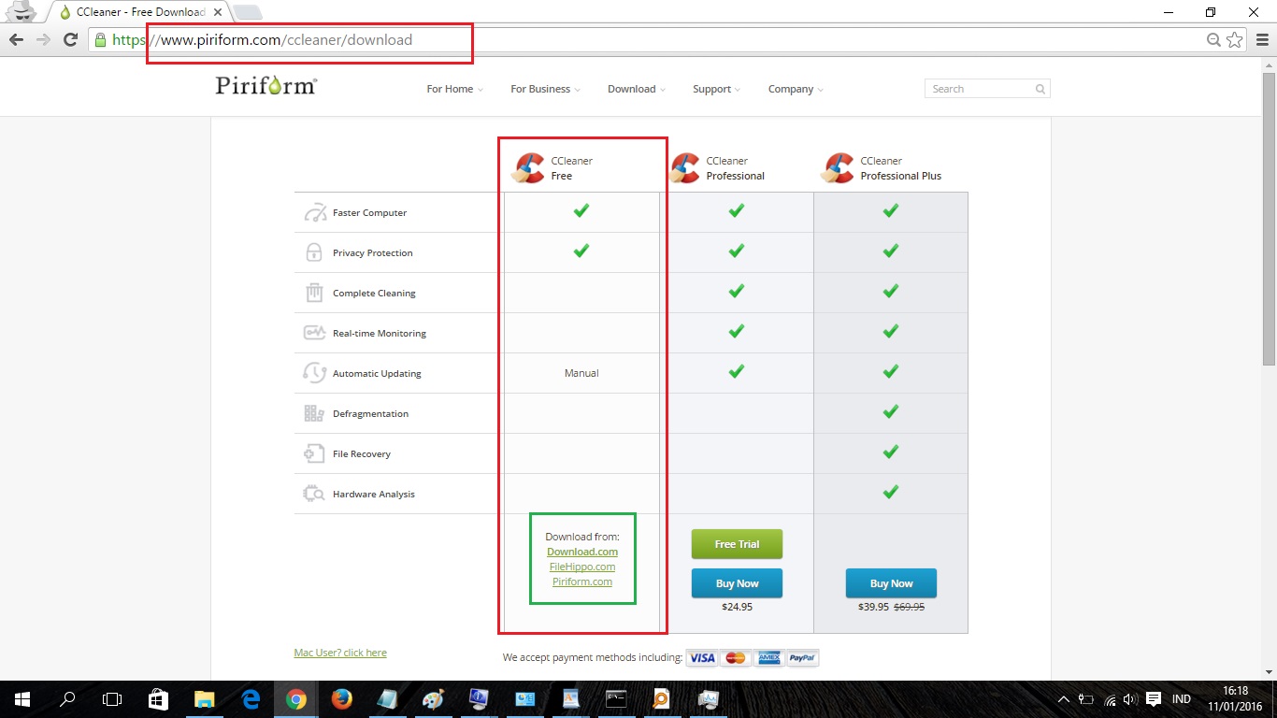Click the Manual text in Automatic Updating row

point(581,373)
